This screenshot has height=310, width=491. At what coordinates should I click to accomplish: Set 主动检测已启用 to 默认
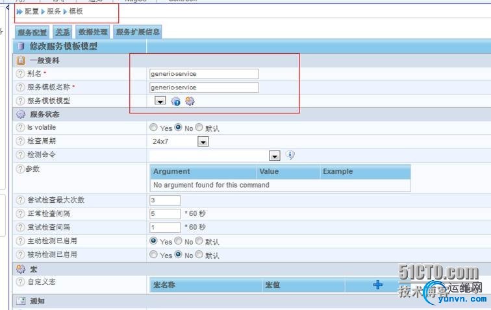(199, 241)
